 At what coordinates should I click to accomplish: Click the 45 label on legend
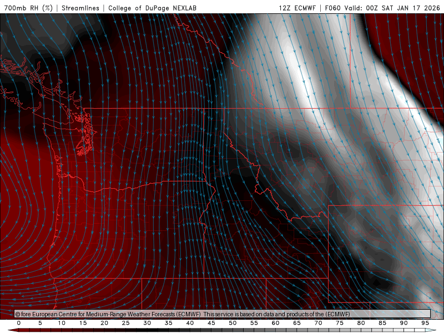(x=211, y=323)
